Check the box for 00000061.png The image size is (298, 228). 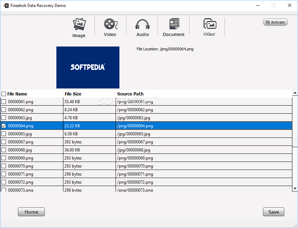[x=4, y=102]
